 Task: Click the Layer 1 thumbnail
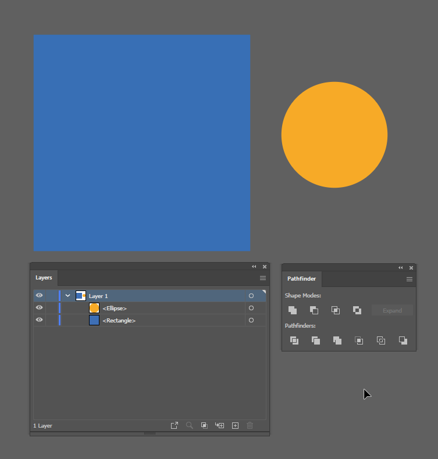81,296
